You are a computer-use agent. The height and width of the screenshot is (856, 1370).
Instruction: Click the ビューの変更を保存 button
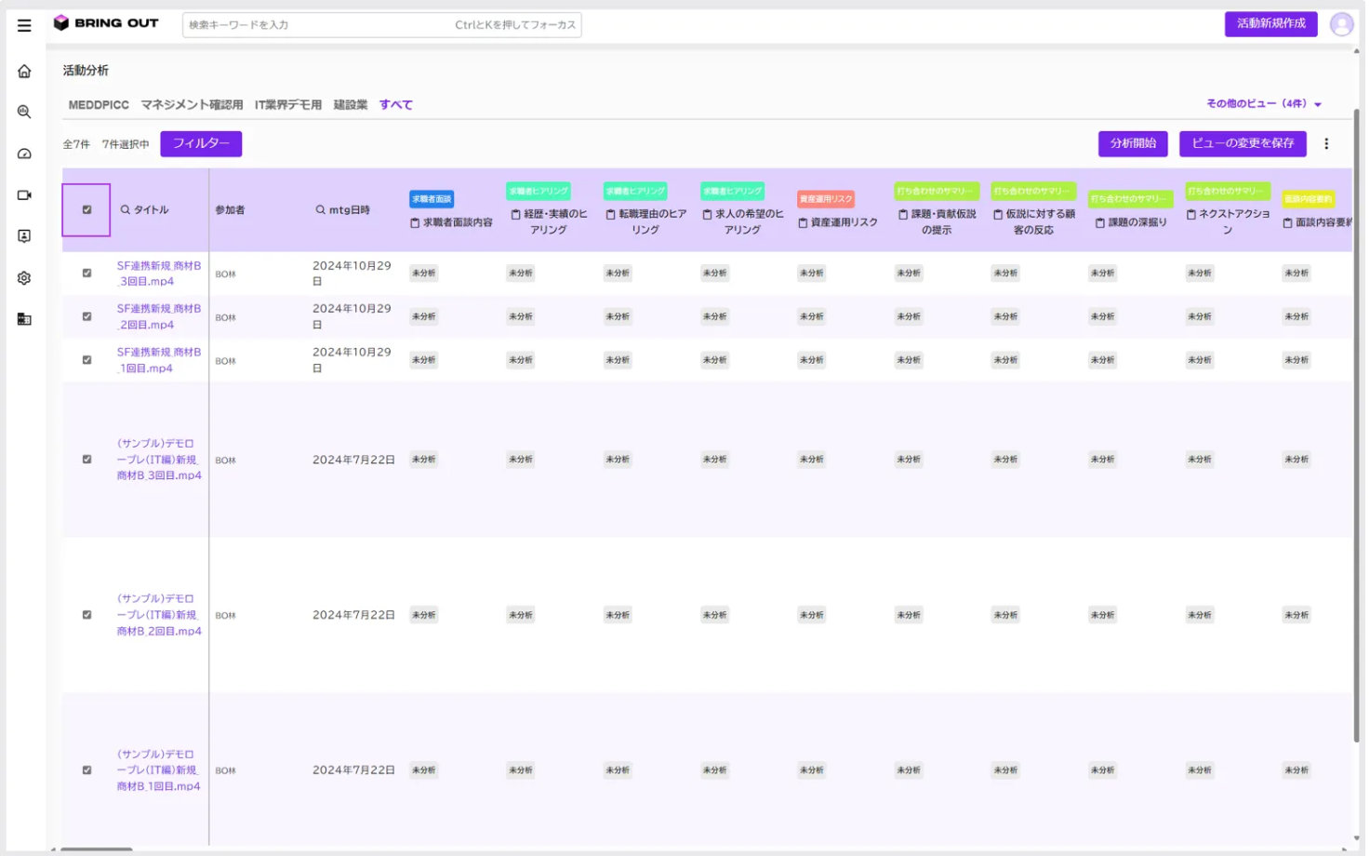click(x=1243, y=143)
